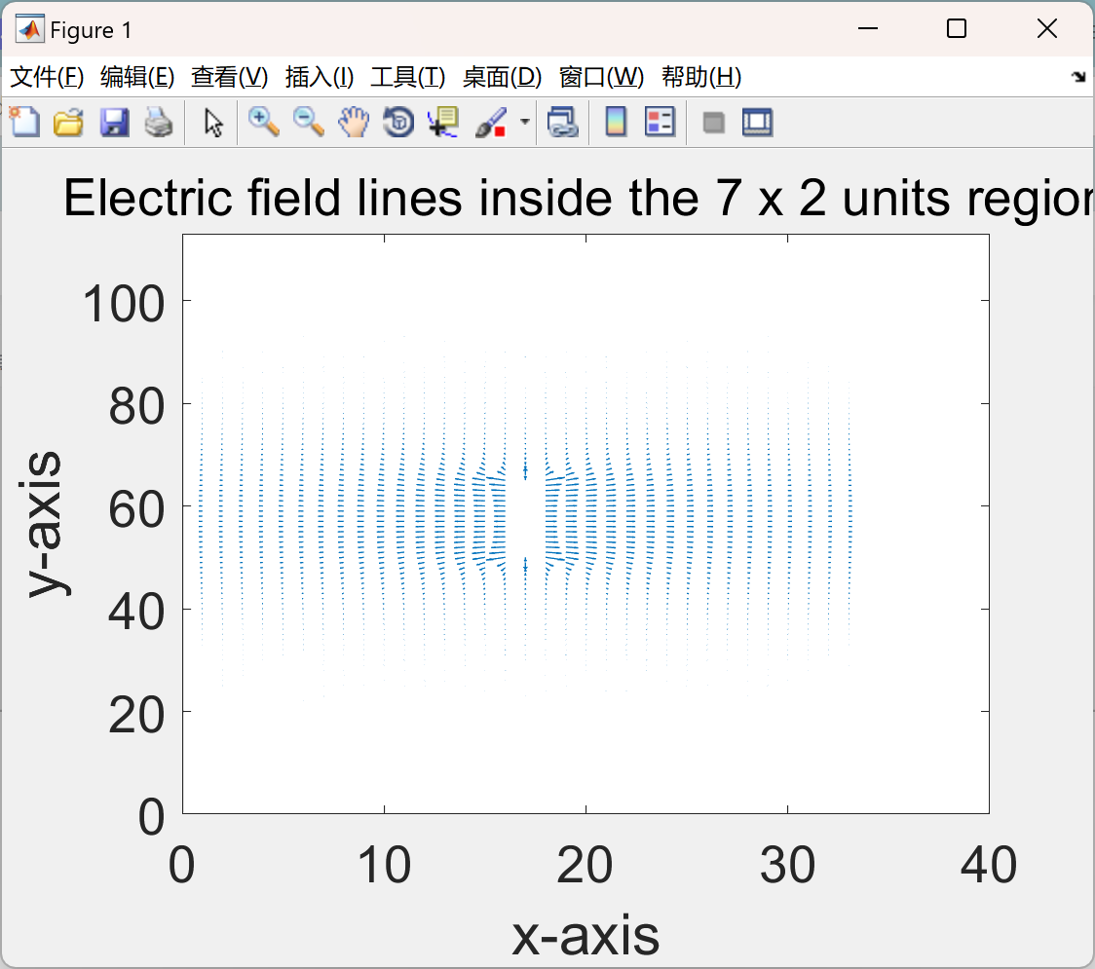The height and width of the screenshot is (969, 1095).
Task: Open the 窗口(W) menu
Action: click(x=601, y=77)
